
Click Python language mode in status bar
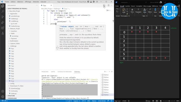pyautogui.click(x=94, y=101)
